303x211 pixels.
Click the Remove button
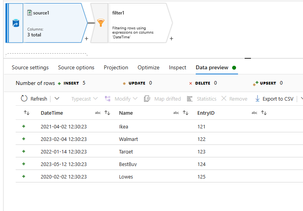[x=234, y=99]
